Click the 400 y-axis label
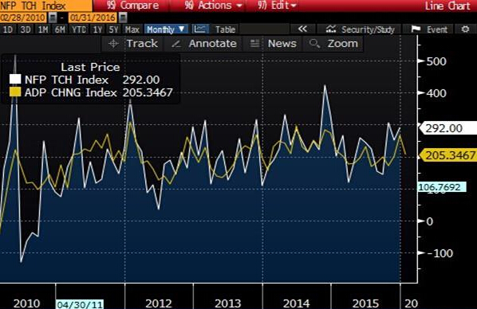Image resolution: width=477 pixels, height=309 pixels. pos(436,93)
